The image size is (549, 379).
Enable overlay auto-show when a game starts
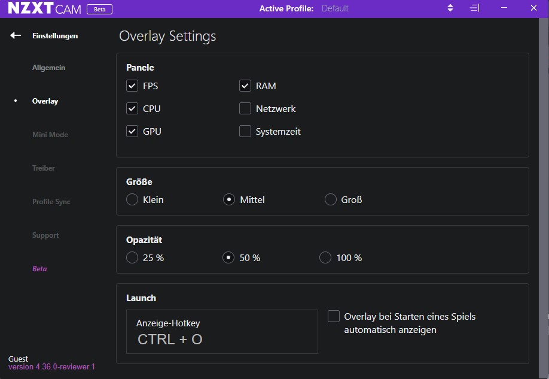(333, 316)
